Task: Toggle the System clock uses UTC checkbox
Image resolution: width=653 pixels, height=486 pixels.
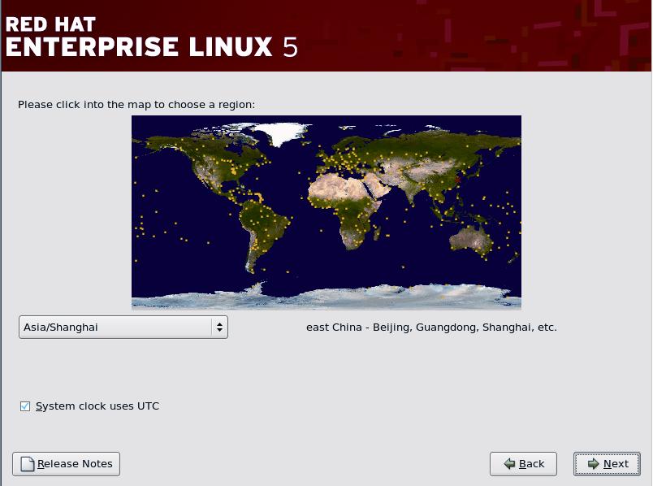Action: click(25, 406)
